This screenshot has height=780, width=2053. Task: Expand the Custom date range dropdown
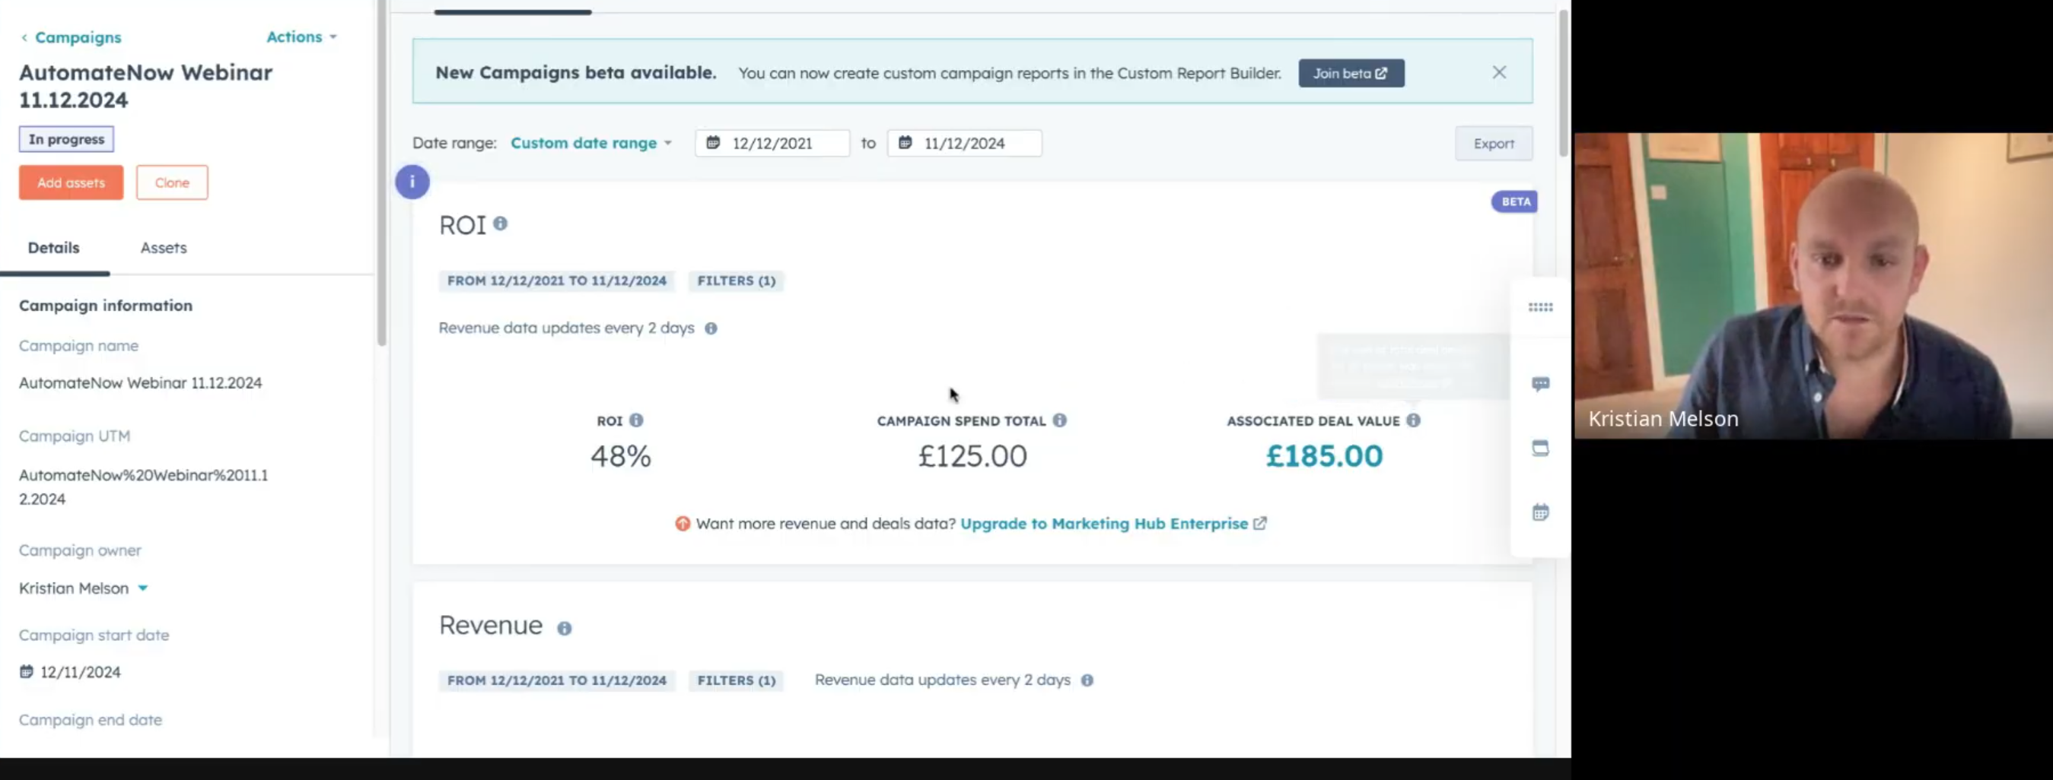click(590, 143)
